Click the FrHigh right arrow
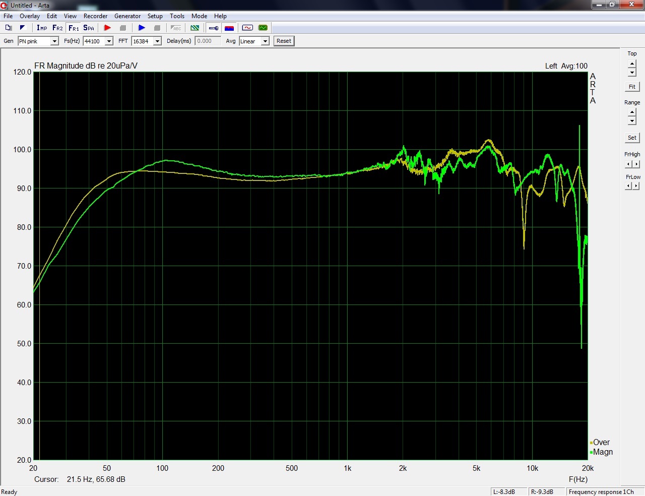Viewport: 645px width, 496px height. tap(636, 164)
